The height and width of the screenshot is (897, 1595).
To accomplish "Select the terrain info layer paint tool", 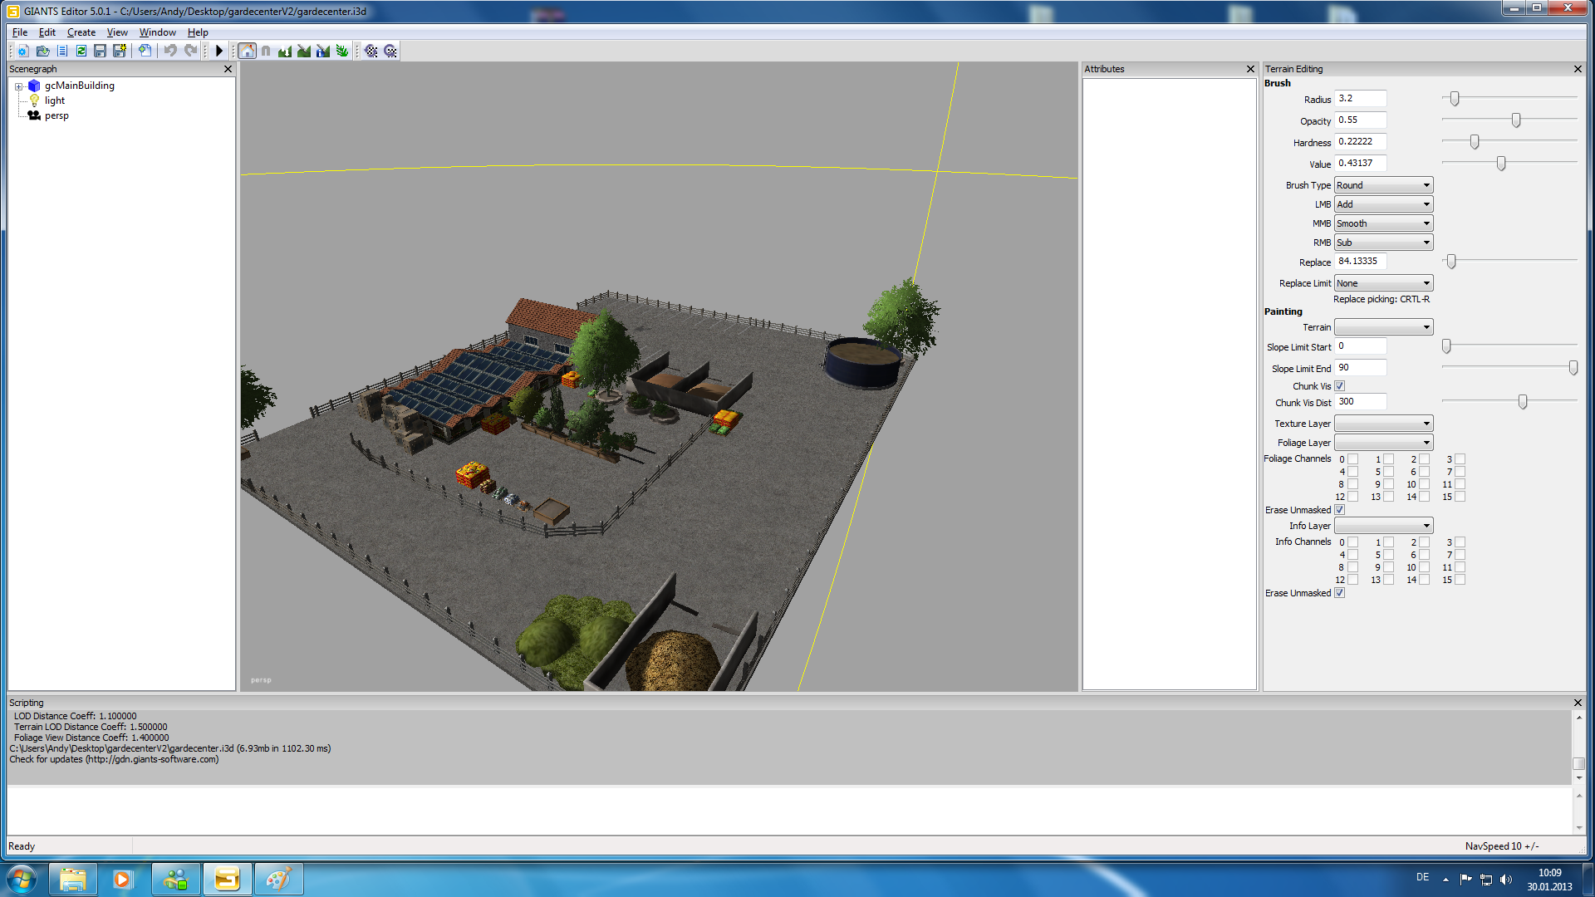I will [x=323, y=51].
